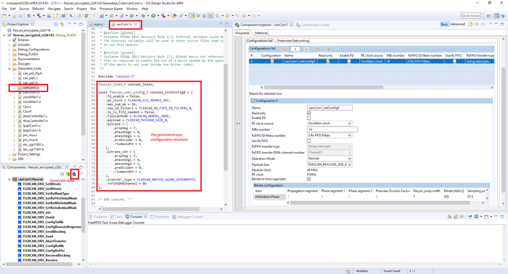Click the External Tools run icon with red toolbox
The width and height of the screenshot is (508, 274).
click(x=163, y=16)
